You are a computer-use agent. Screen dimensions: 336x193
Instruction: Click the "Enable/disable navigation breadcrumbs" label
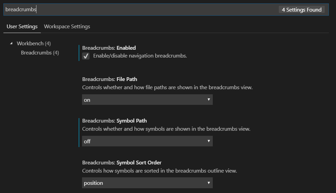[140, 56]
